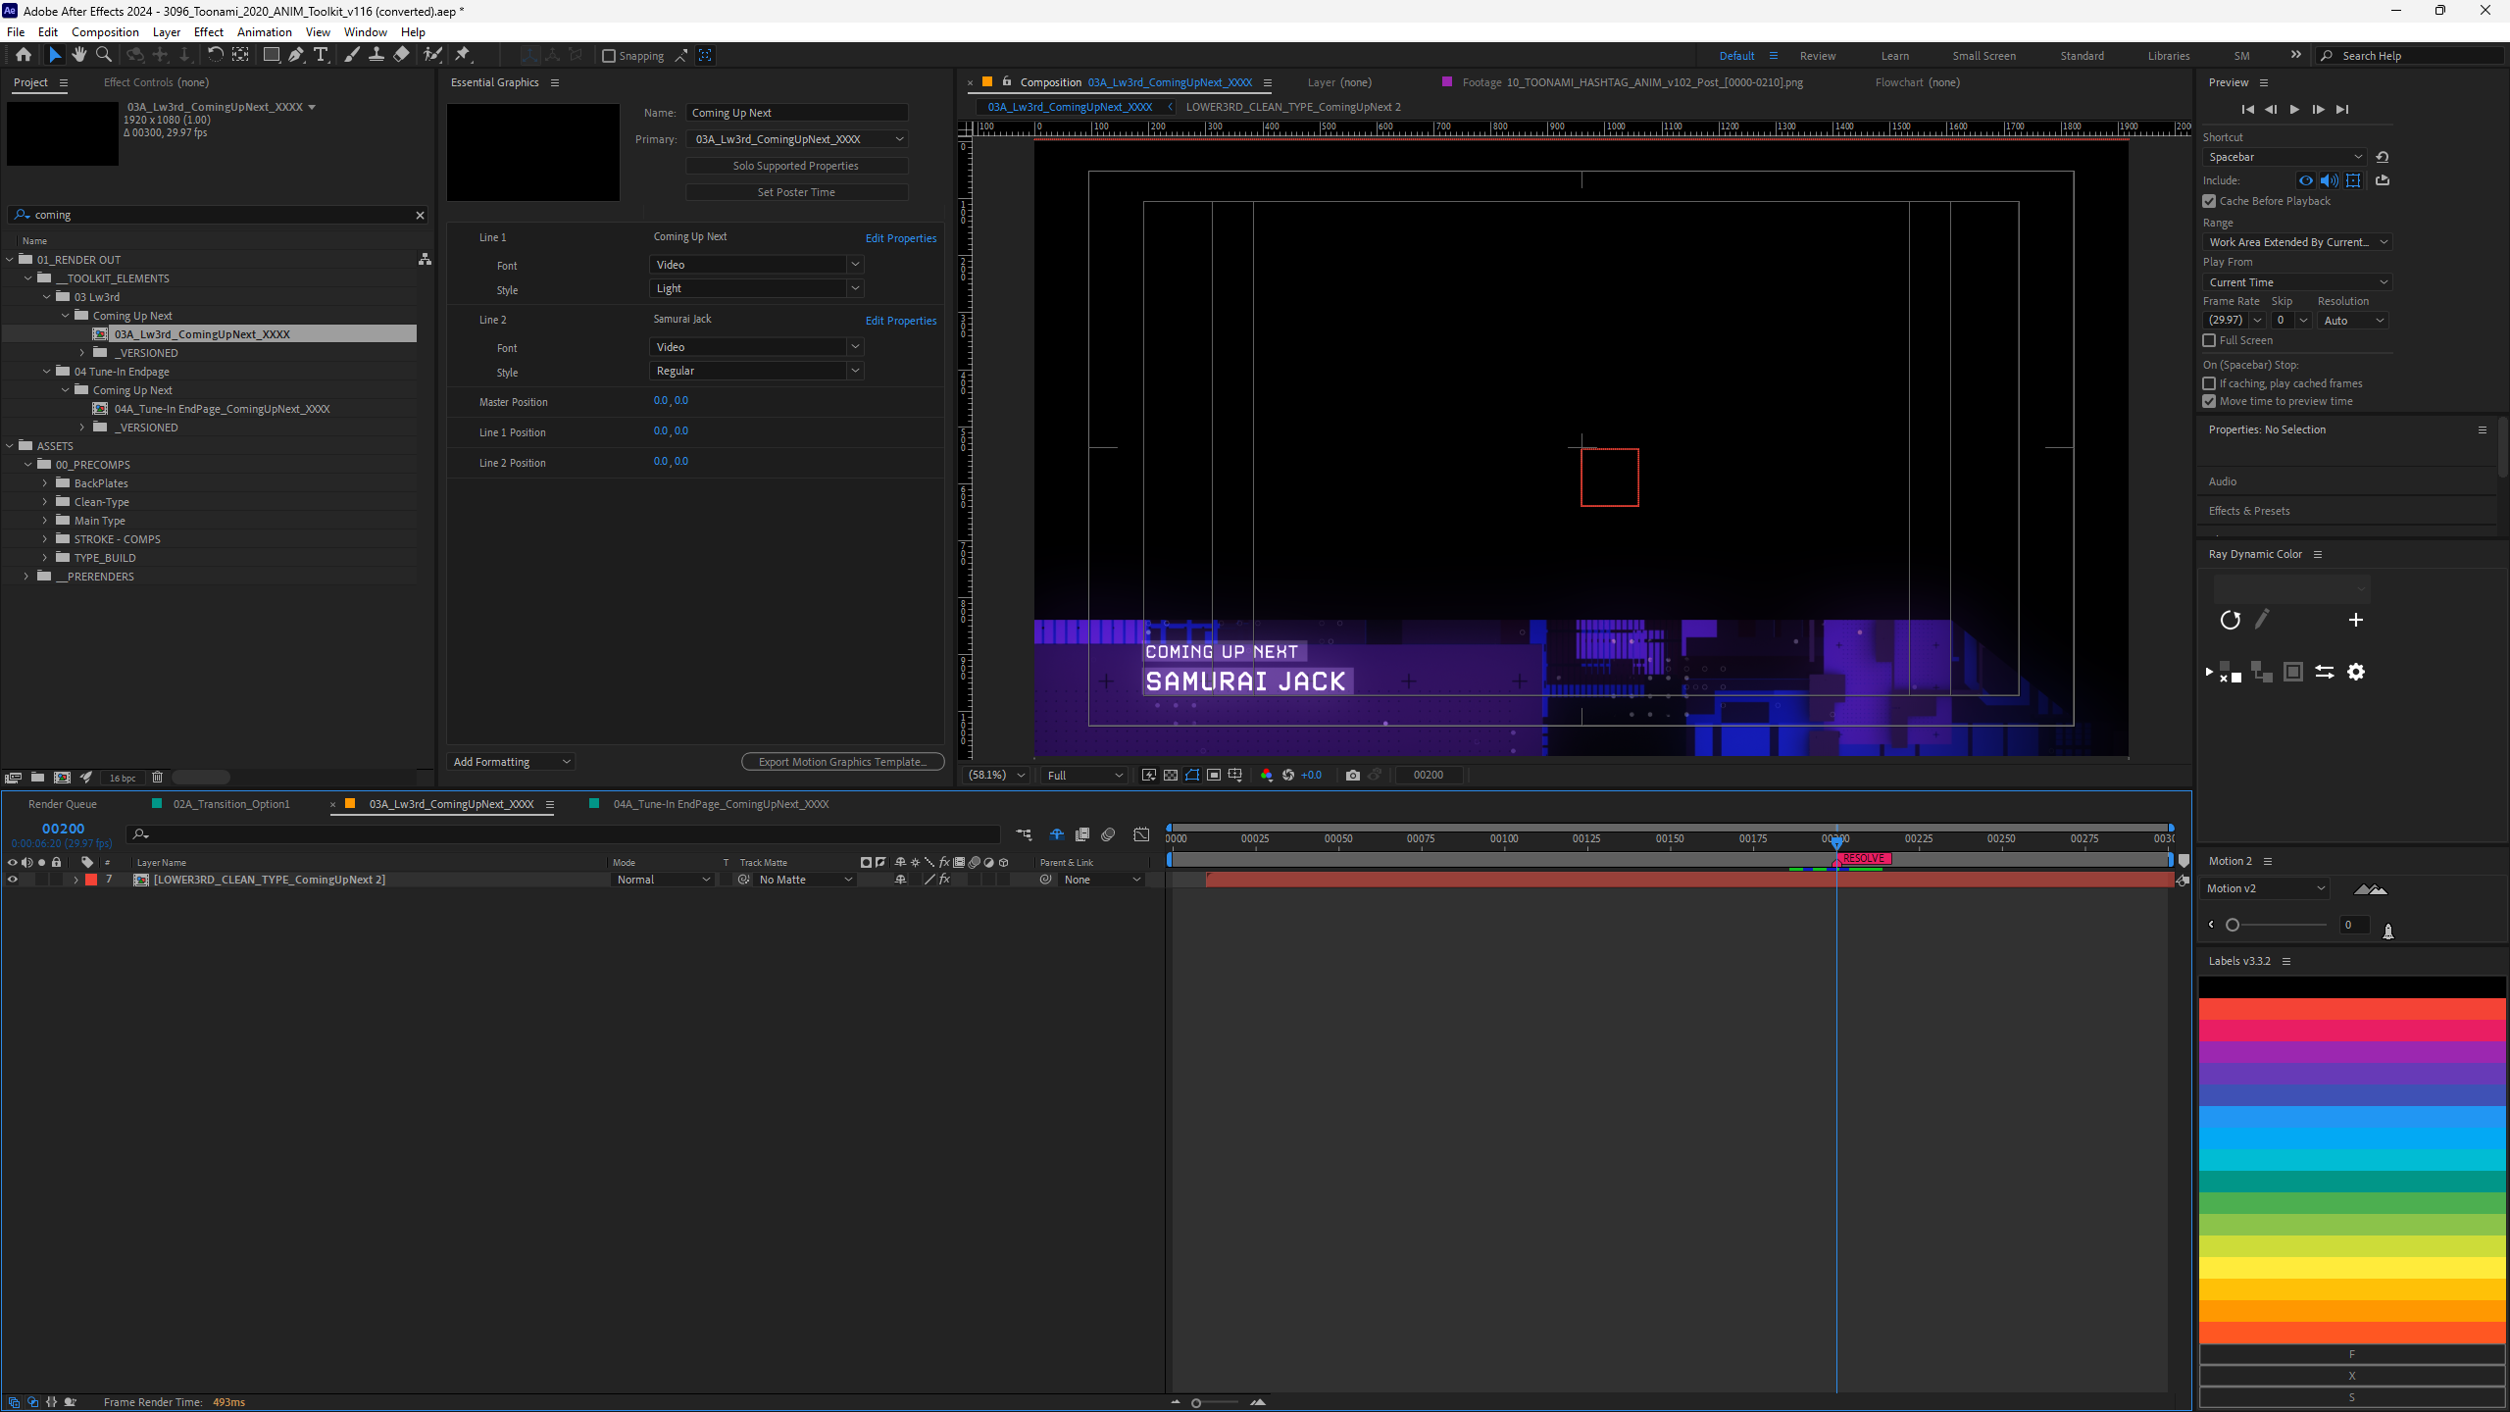Image resolution: width=2510 pixels, height=1412 pixels.
Task: Delete selected project items trash icon
Action: [x=157, y=778]
